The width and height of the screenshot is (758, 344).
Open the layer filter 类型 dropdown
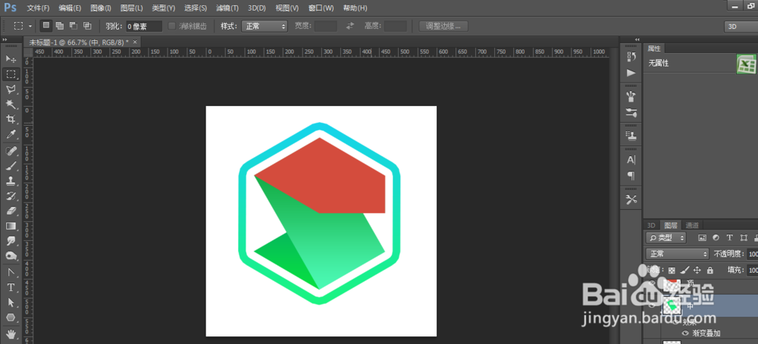(x=666, y=238)
